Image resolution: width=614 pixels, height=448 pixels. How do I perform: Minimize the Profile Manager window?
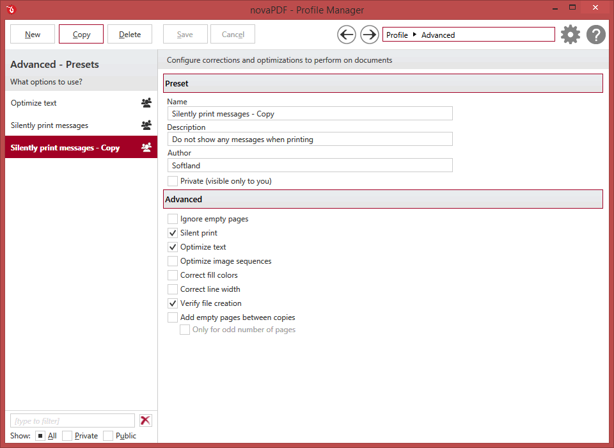coord(555,8)
